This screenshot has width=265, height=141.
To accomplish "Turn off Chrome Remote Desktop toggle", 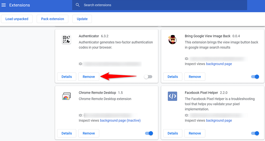I will (149, 133).
